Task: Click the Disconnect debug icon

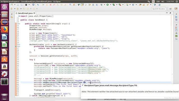Action: point(54,5)
